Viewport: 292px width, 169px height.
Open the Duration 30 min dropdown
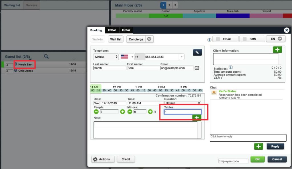click(x=182, y=103)
